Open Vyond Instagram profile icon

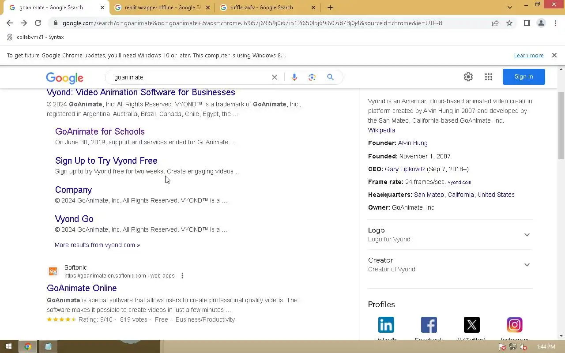tap(515, 325)
